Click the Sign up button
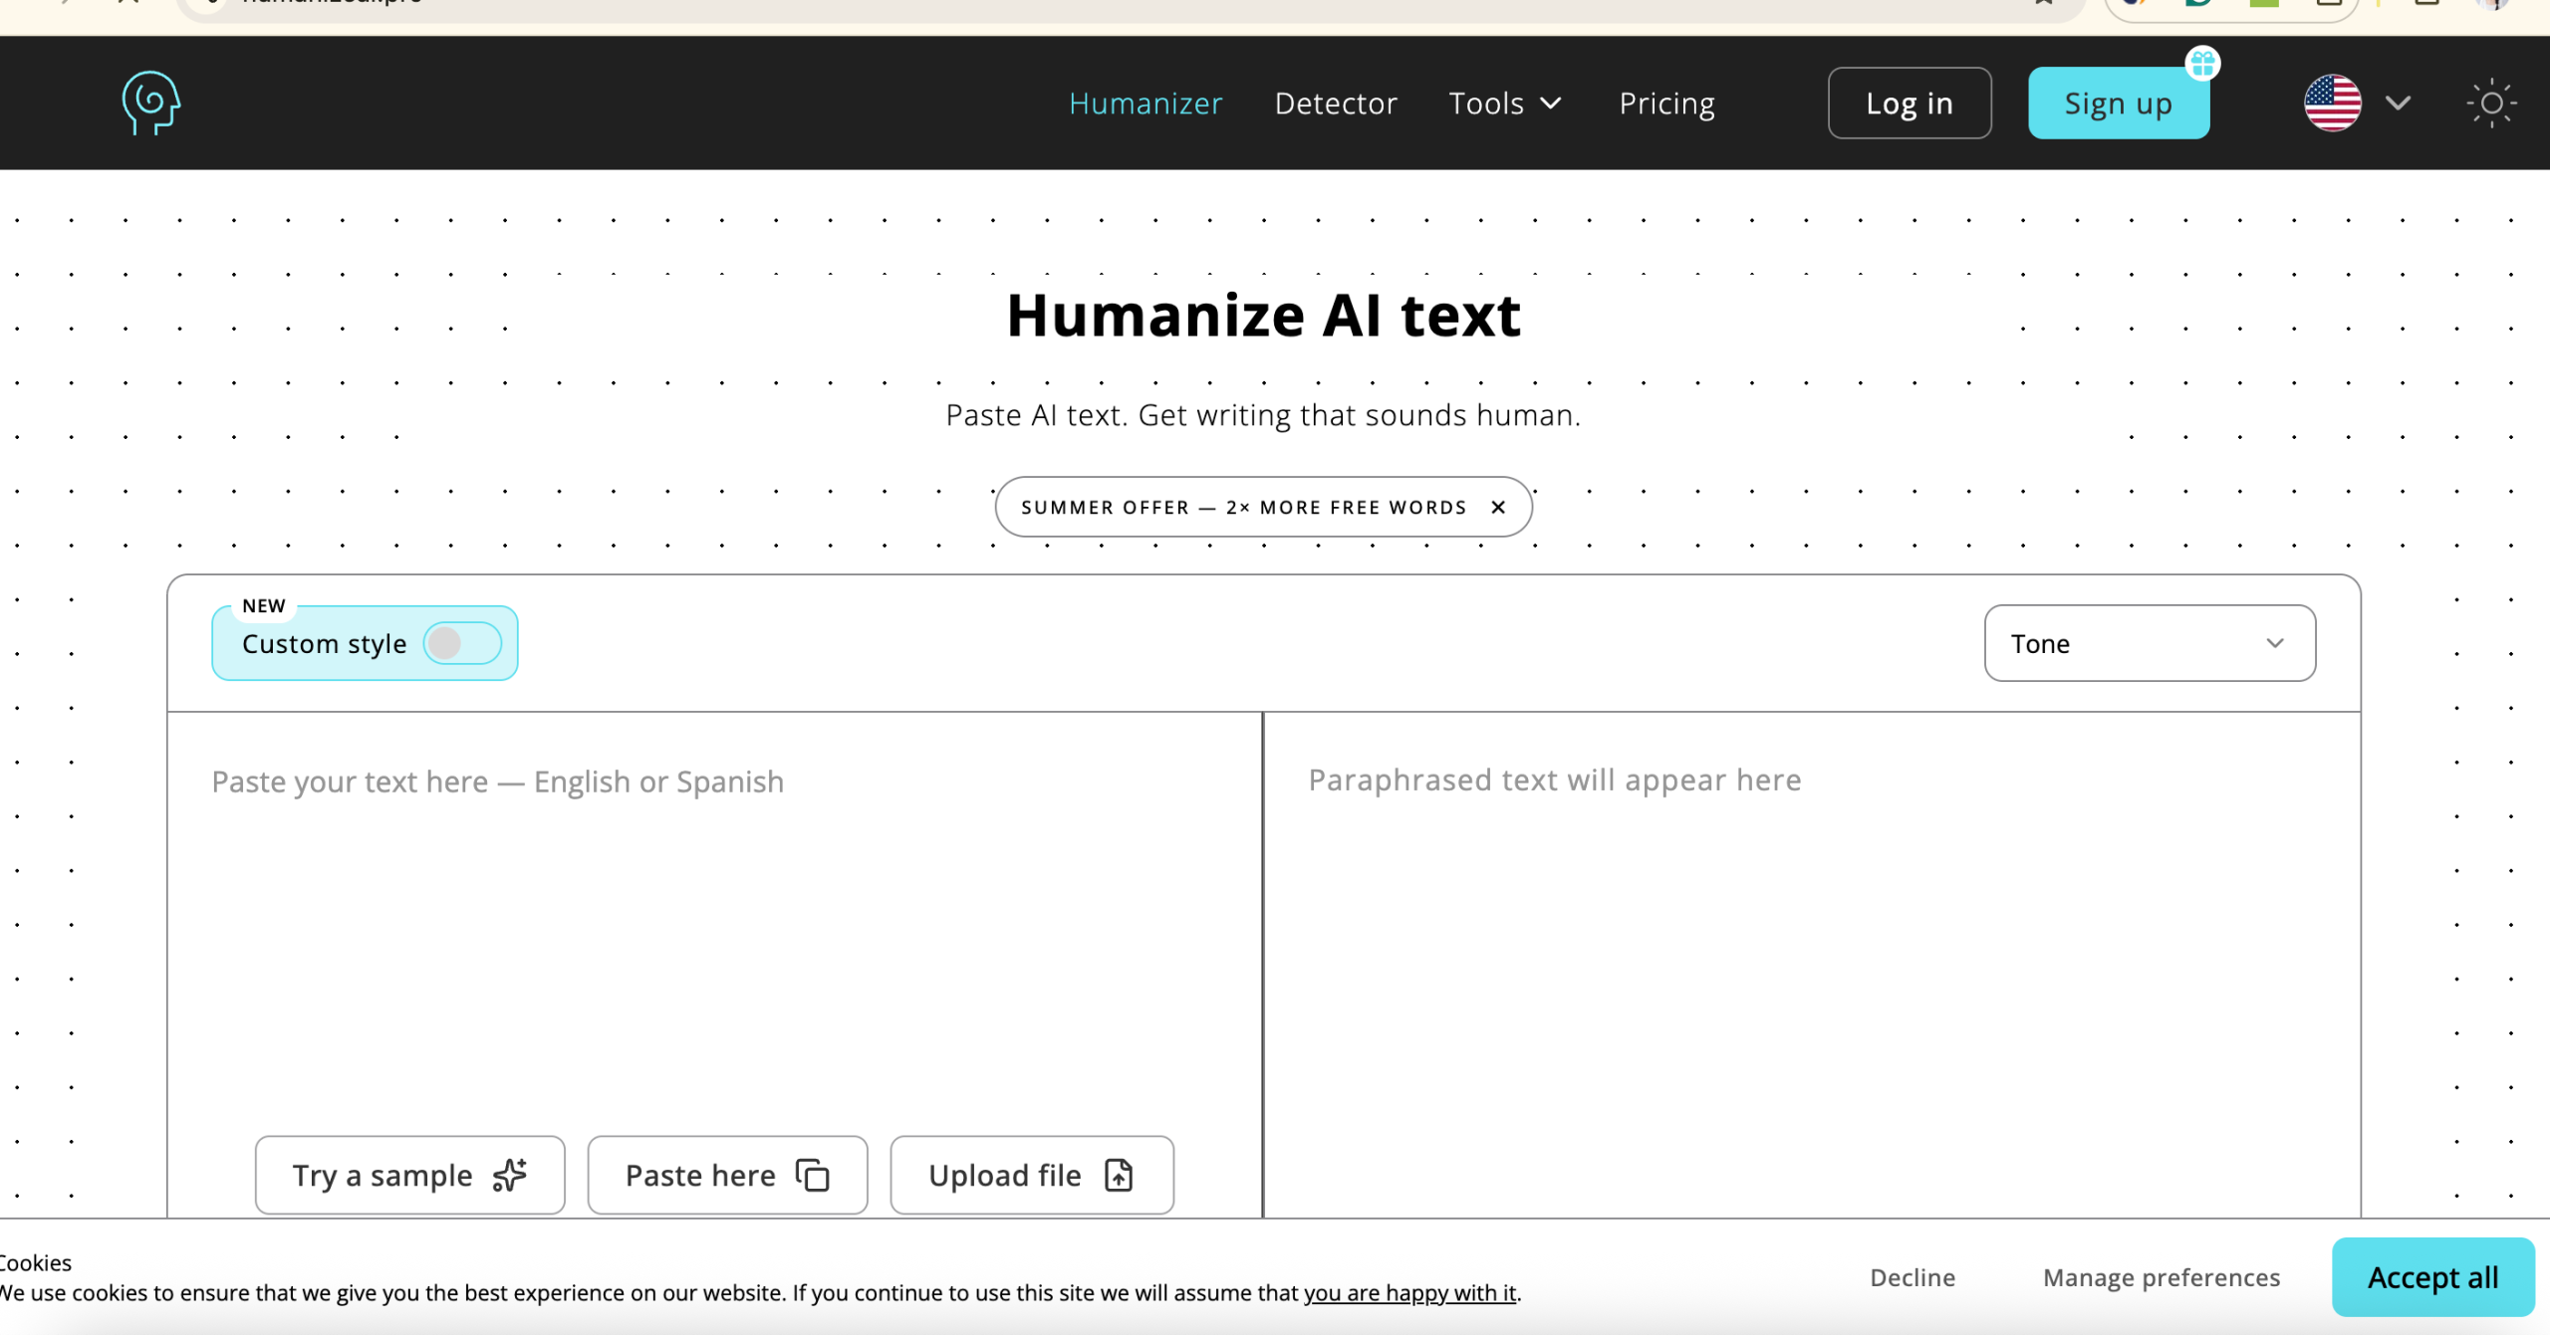 pyautogui.click(x=2119, y=104)
